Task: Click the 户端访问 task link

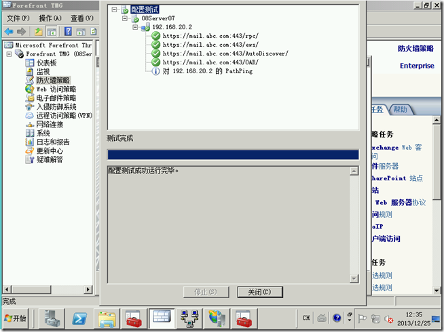Action: [x=386, y=238]
